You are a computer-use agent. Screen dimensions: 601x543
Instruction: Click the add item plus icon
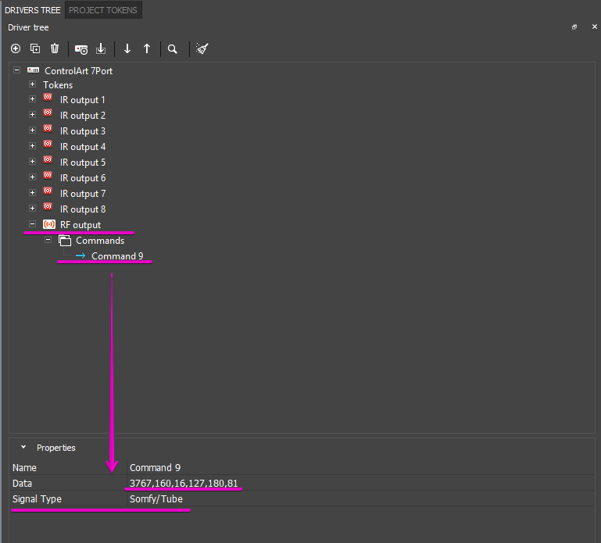point(16,48)
